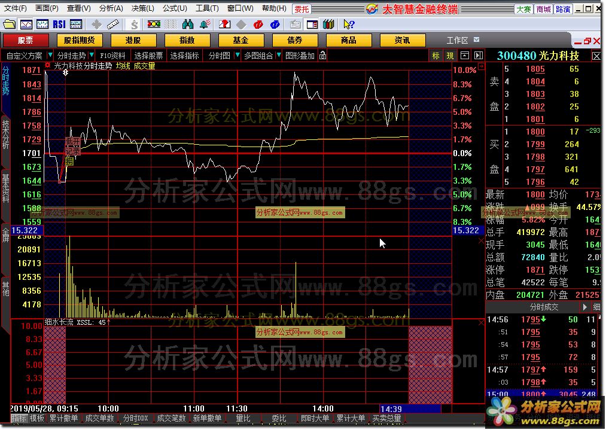
Task: Open the 工作区 dropdown arrow
Action: [477, 40]
